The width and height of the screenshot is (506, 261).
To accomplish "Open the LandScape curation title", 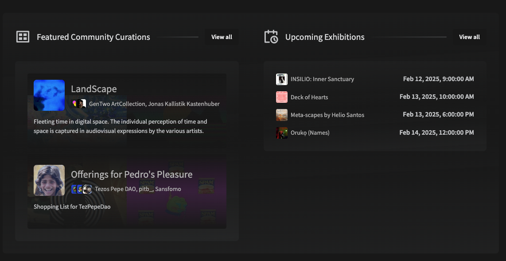I will (x=94, y=89).
